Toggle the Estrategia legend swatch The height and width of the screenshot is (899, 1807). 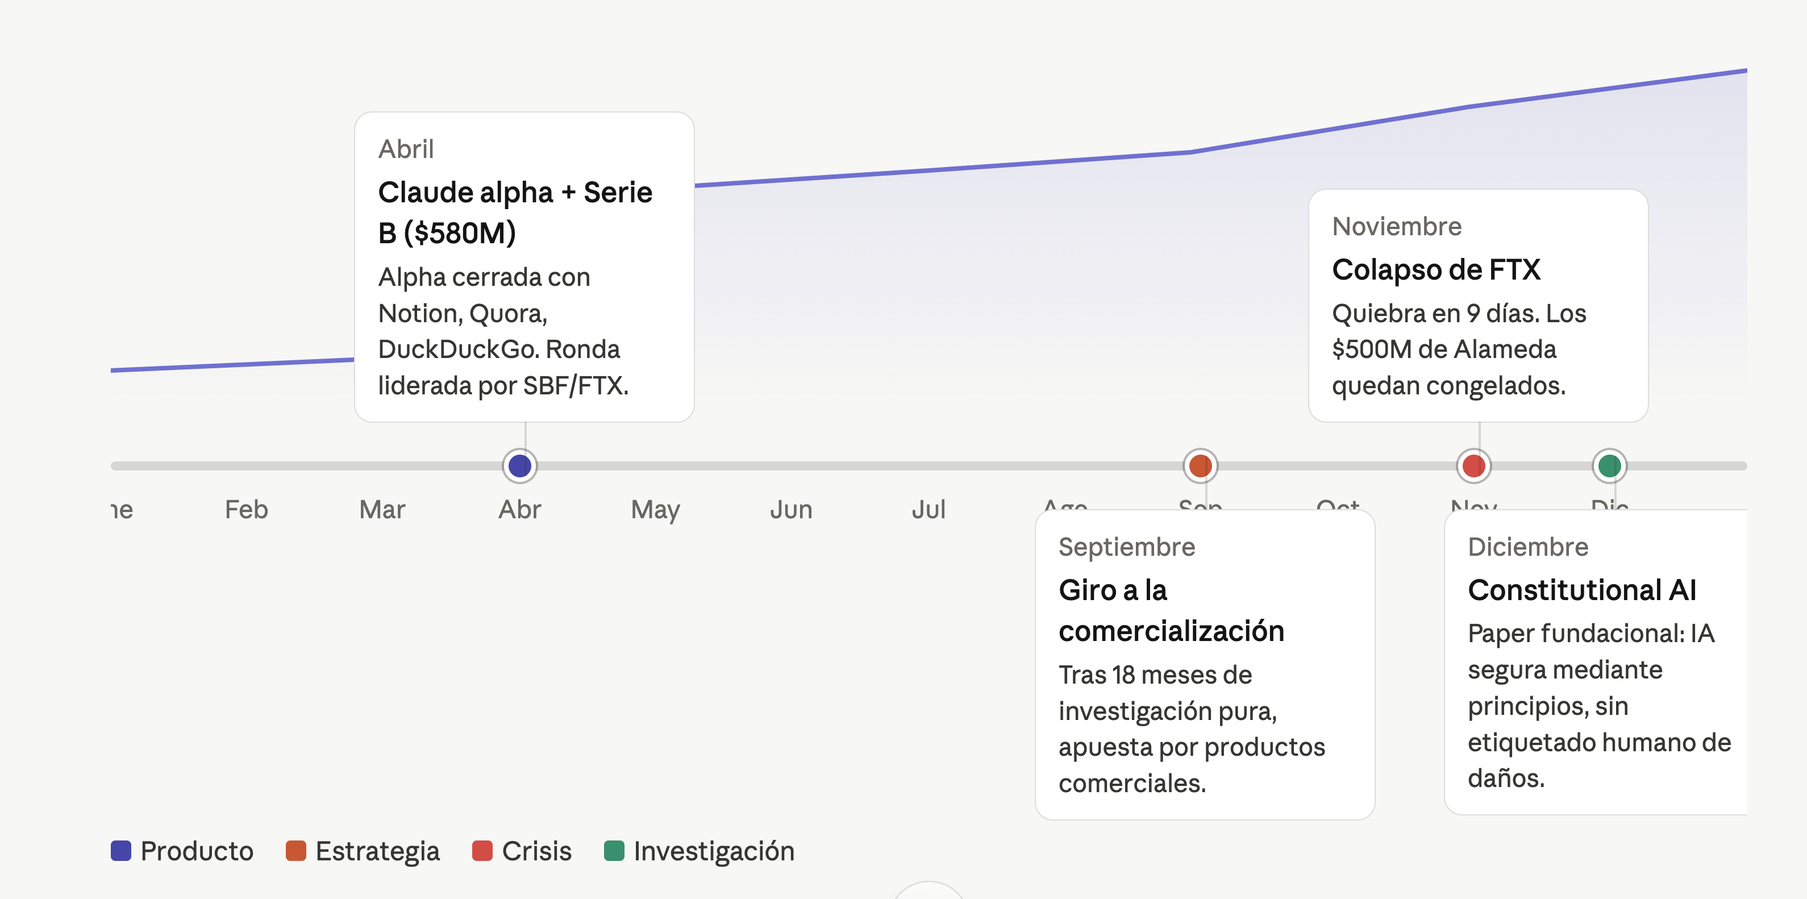point(296,851)
